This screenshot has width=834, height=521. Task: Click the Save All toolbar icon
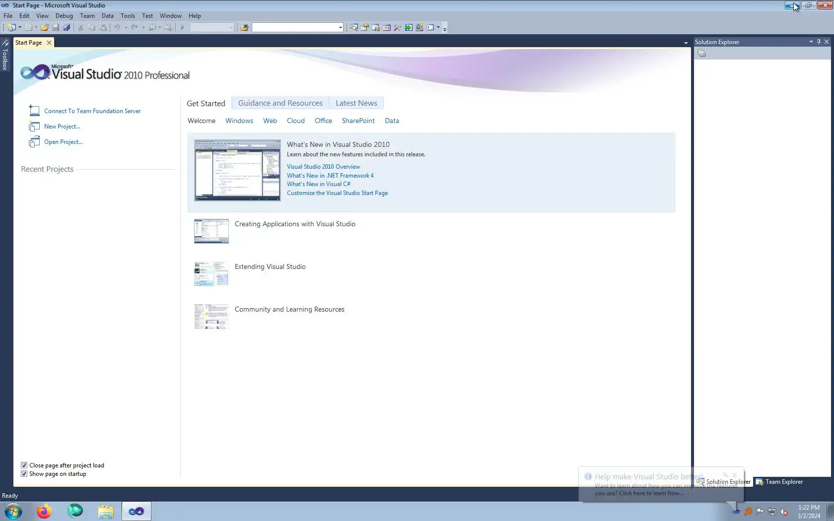coord(67,28)
